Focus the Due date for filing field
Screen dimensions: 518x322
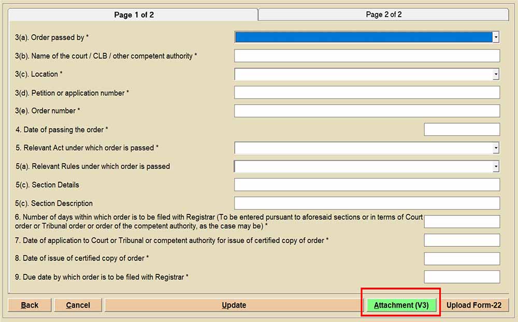(462, 277)
